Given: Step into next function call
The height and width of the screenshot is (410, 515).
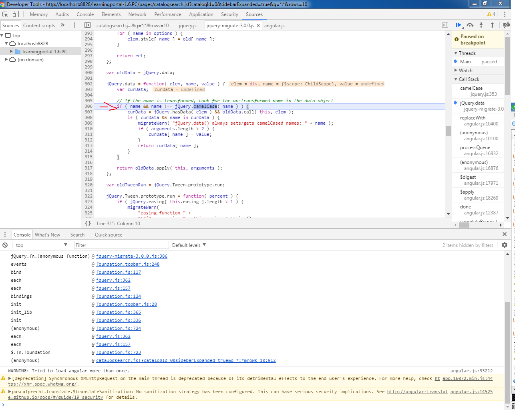Looking at the screenshot, I should [480, 25].
